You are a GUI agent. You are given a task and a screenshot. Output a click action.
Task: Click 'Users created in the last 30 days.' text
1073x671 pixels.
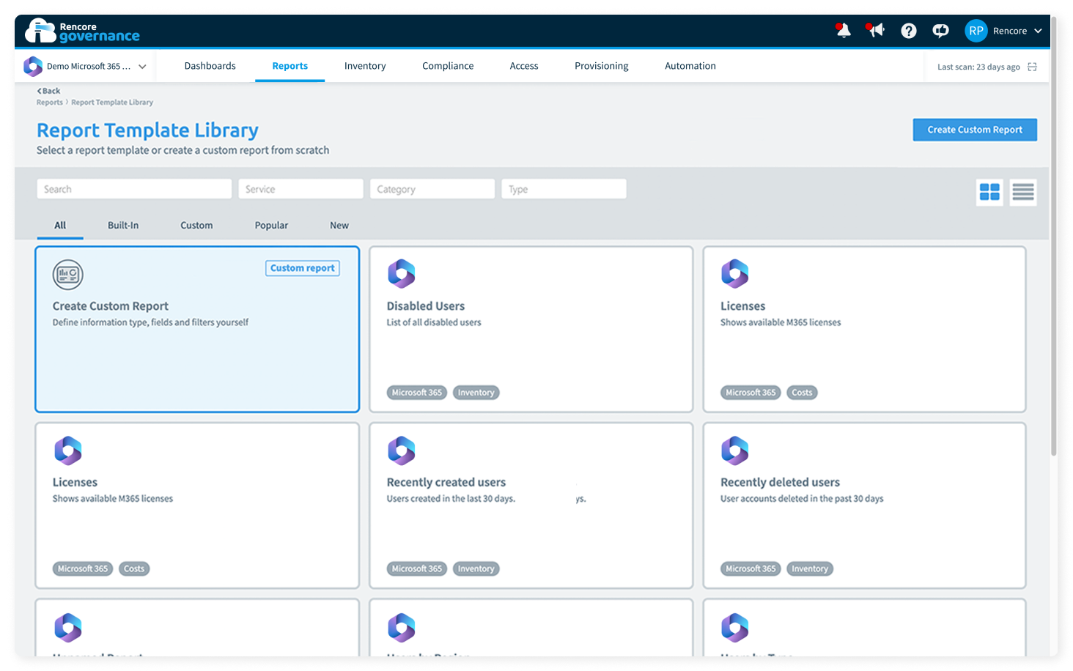click(451, 499)
